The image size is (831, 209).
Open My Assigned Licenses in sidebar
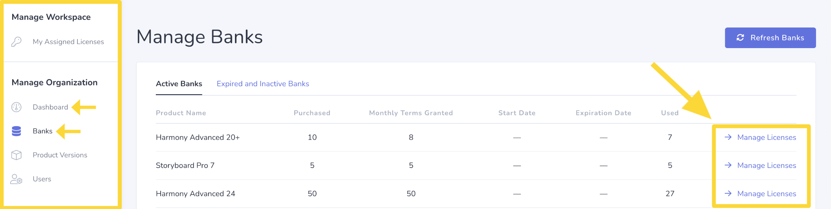(68, 42)
